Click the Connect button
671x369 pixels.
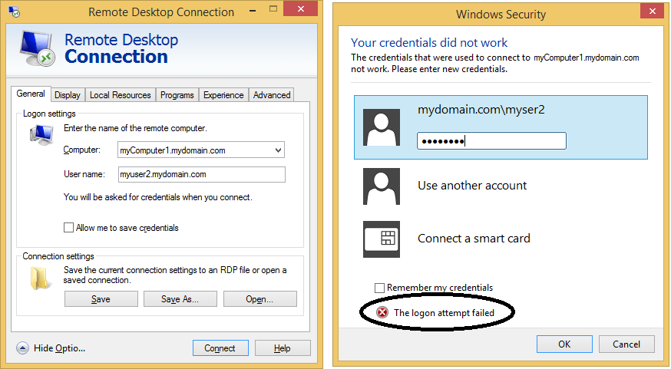click(220, 348)
